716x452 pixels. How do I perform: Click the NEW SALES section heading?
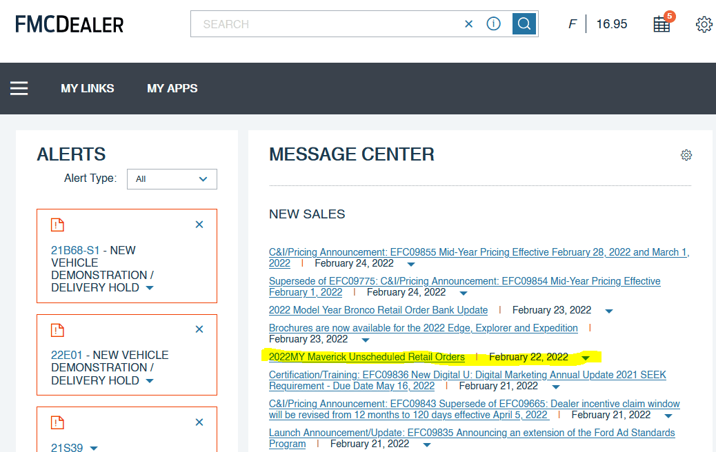click(x=307, y=214)
